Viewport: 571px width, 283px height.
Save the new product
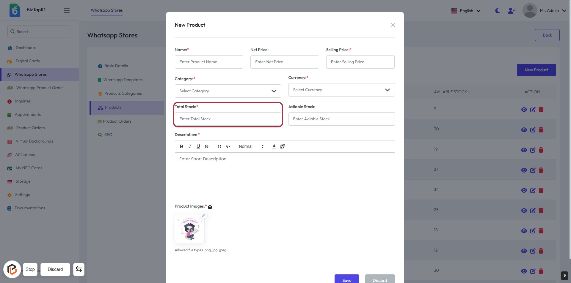pos(346,280)
